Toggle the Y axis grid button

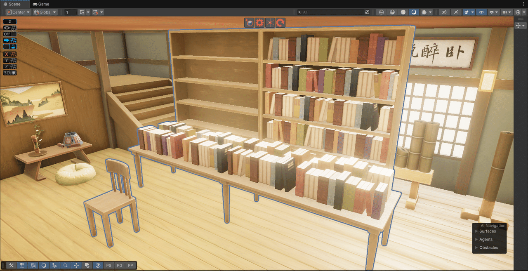[x=10, y=60]
